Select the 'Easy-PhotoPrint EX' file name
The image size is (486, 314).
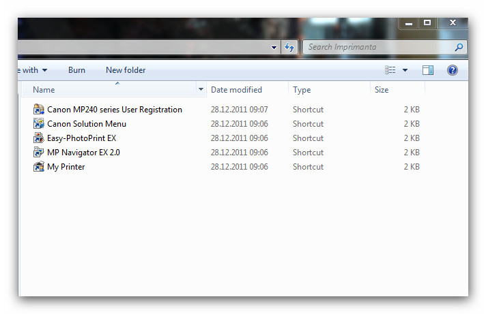tap(81, 138)
